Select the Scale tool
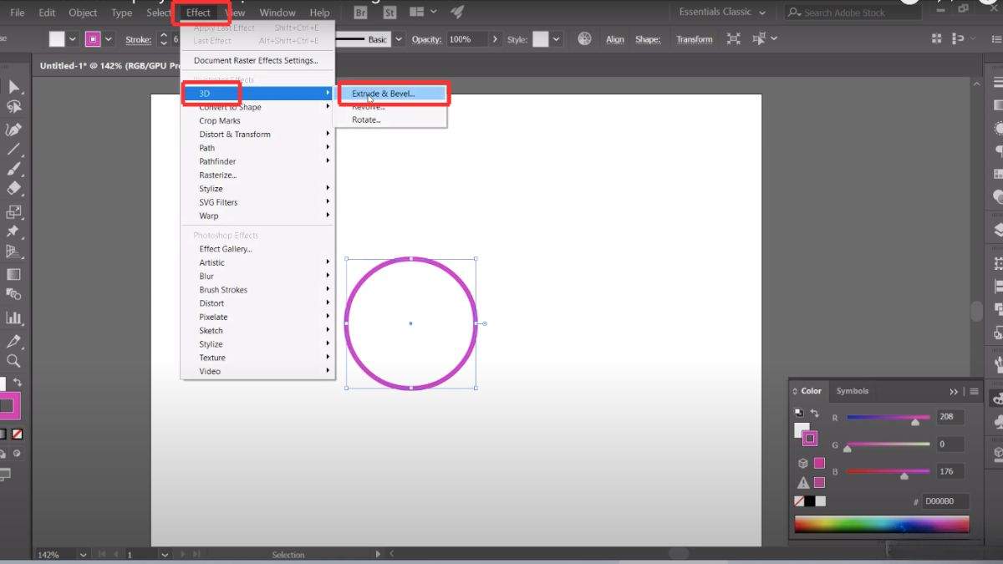The height and width of the screenshot is (564, 1003). [x=13, y=211]
